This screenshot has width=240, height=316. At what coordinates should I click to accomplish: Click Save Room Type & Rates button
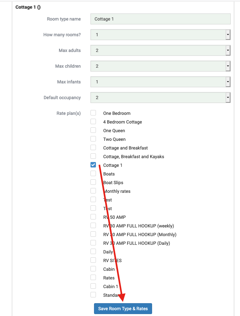123,309
